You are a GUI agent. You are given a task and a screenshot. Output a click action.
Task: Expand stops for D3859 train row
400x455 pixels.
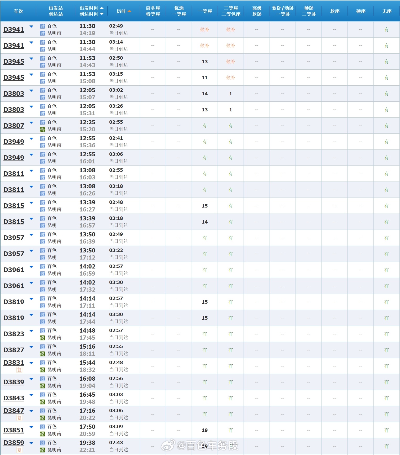31,443
